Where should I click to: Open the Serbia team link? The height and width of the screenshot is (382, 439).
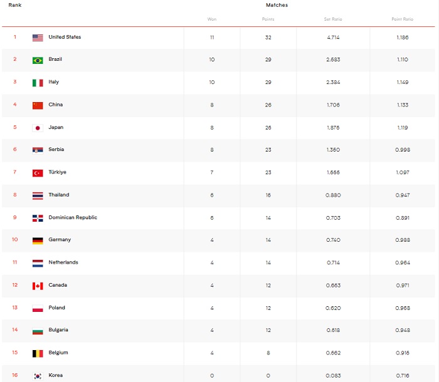[56, 149]
